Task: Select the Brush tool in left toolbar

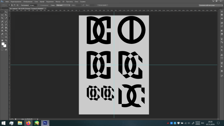Action: tap(6, 21)
